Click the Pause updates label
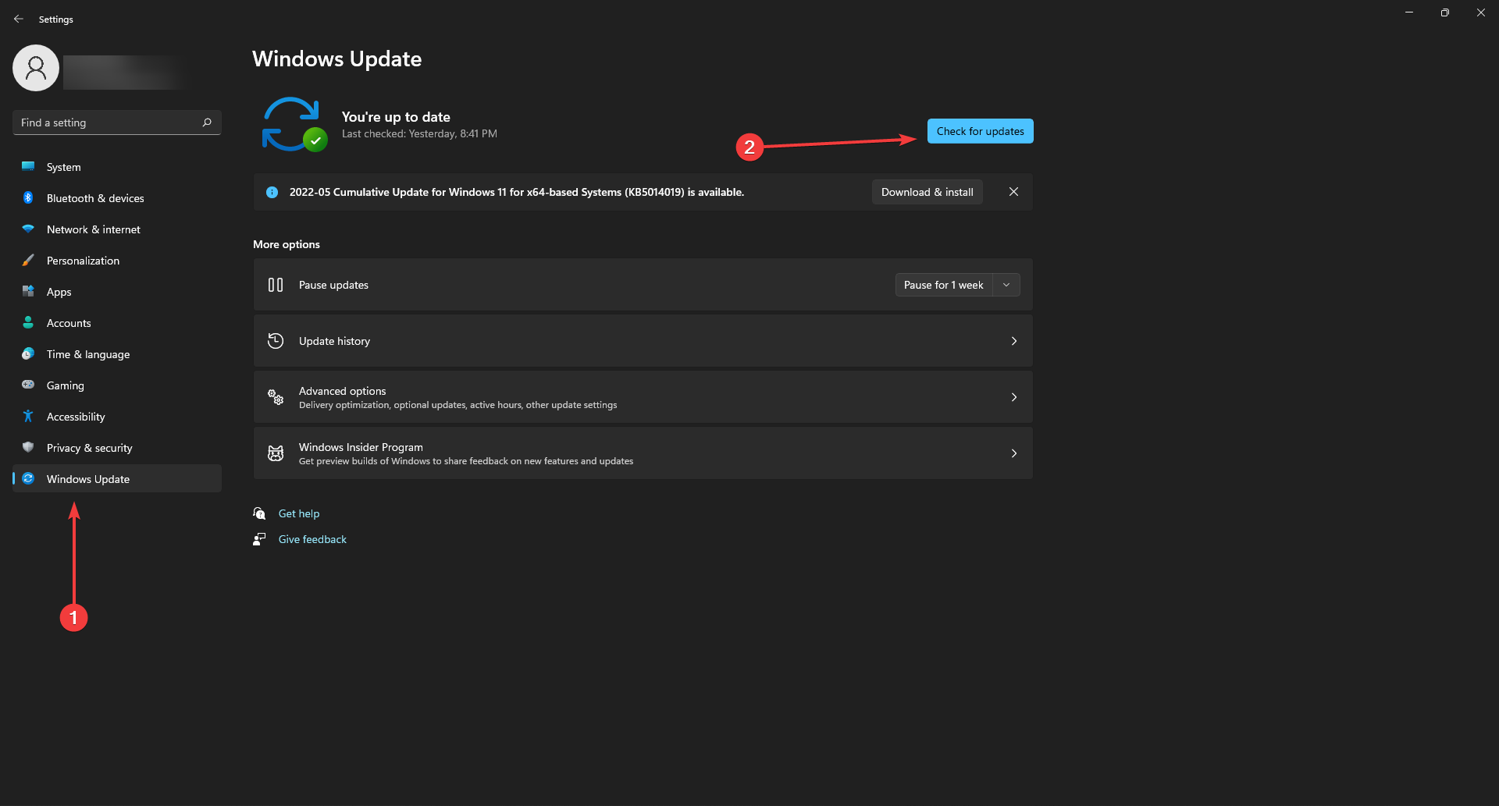1499x806 pixels. click(x=333, y=285)
